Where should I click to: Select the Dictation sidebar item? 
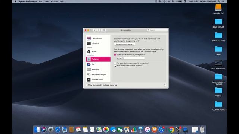tap(98, 59)
